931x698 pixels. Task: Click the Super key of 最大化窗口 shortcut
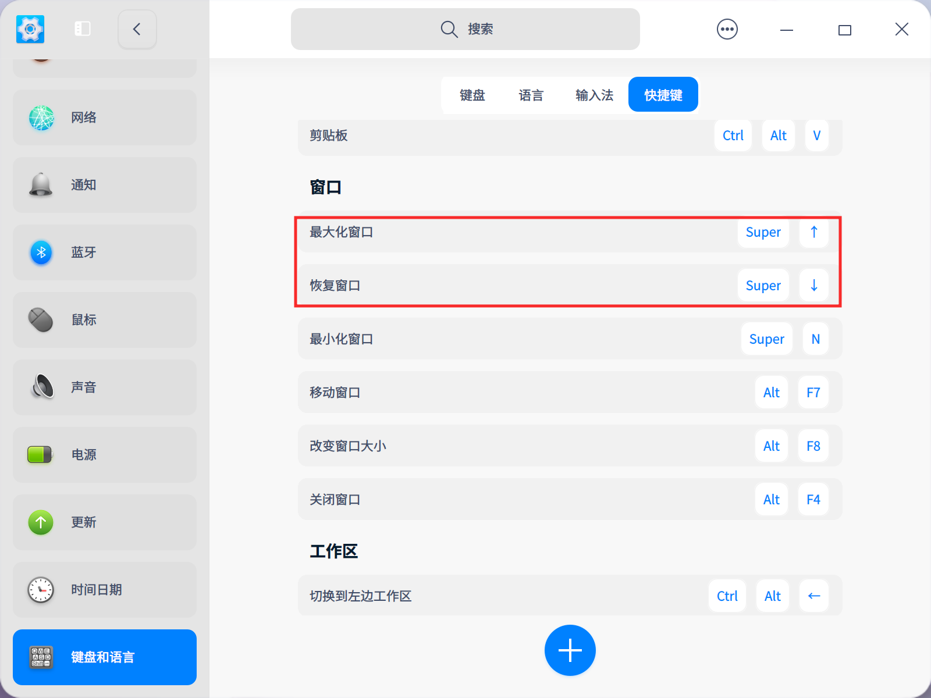763,232
